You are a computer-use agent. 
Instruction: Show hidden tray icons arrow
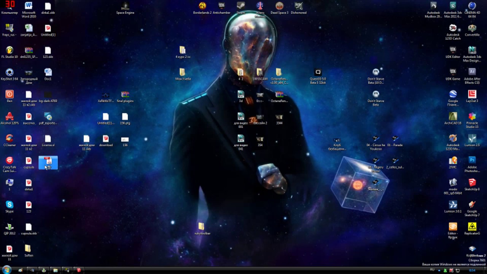point(439,270)
